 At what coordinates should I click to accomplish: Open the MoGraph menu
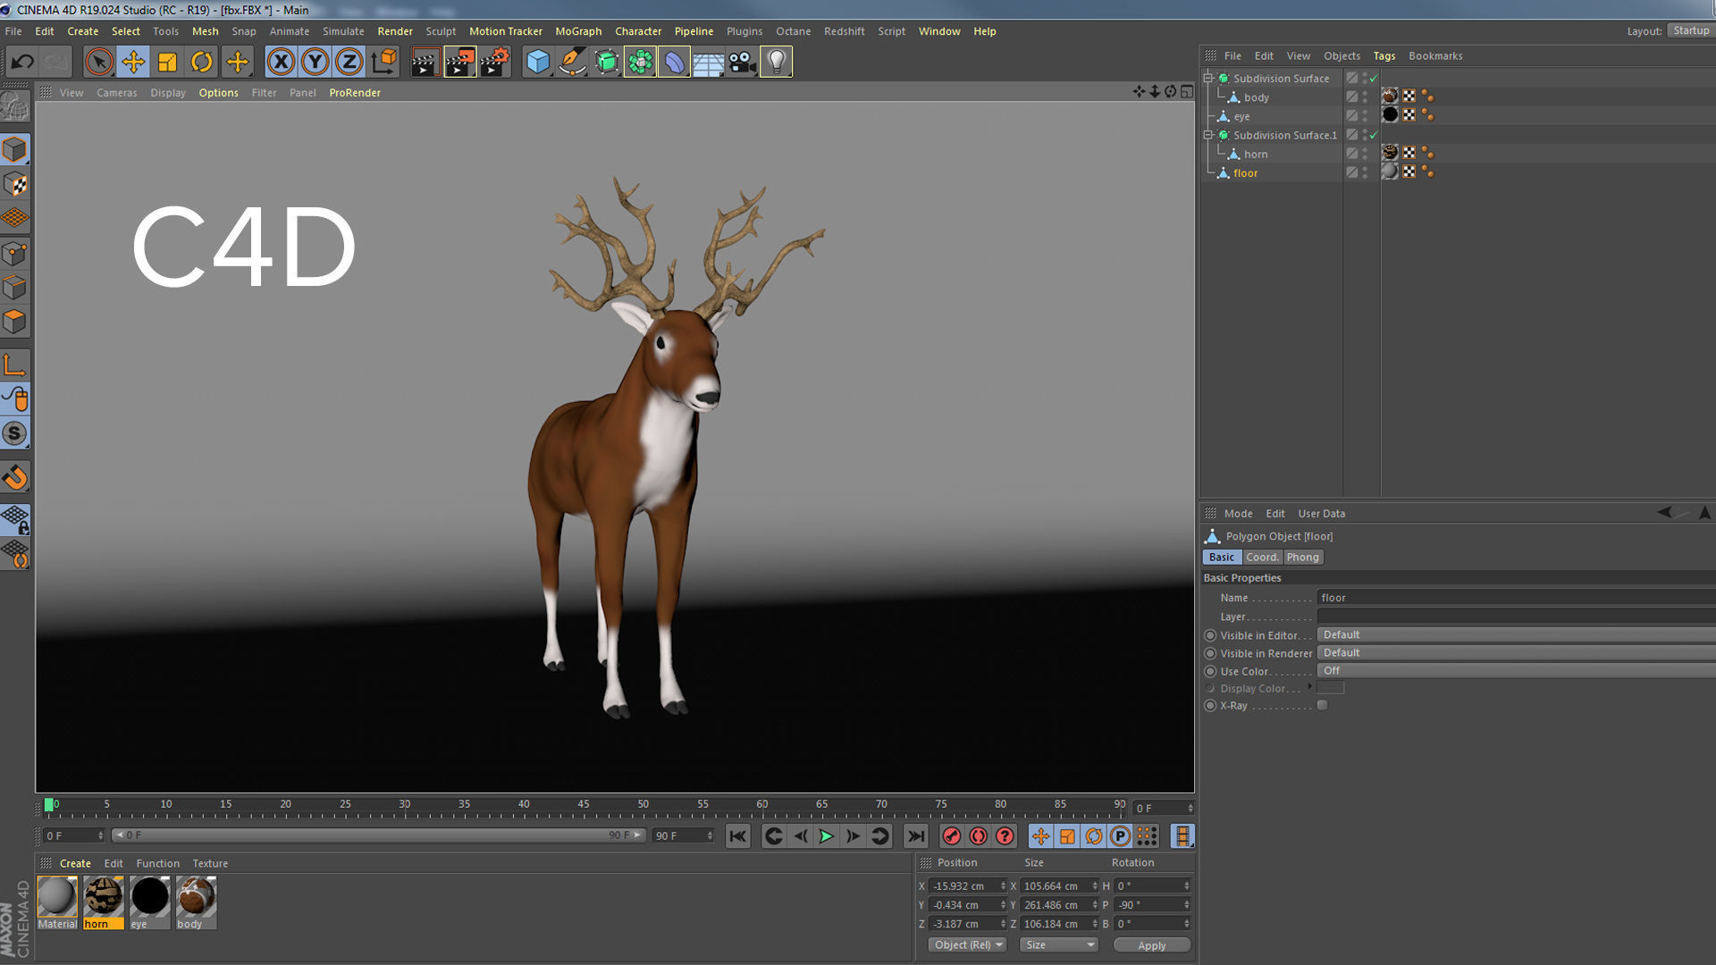click(578, 31)
